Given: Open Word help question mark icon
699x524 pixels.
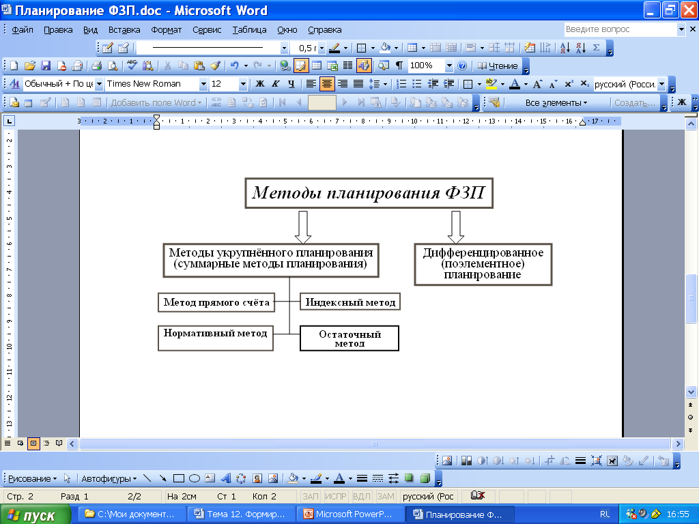Looking at the screenshot, I should 462,66.
